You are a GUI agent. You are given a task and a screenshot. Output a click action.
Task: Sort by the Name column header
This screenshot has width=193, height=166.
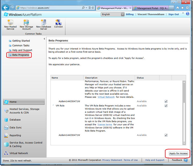(x=67, y=78)
